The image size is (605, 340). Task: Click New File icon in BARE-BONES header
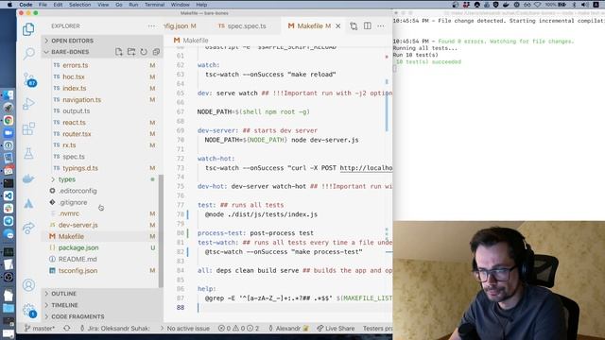pos(119,52)
